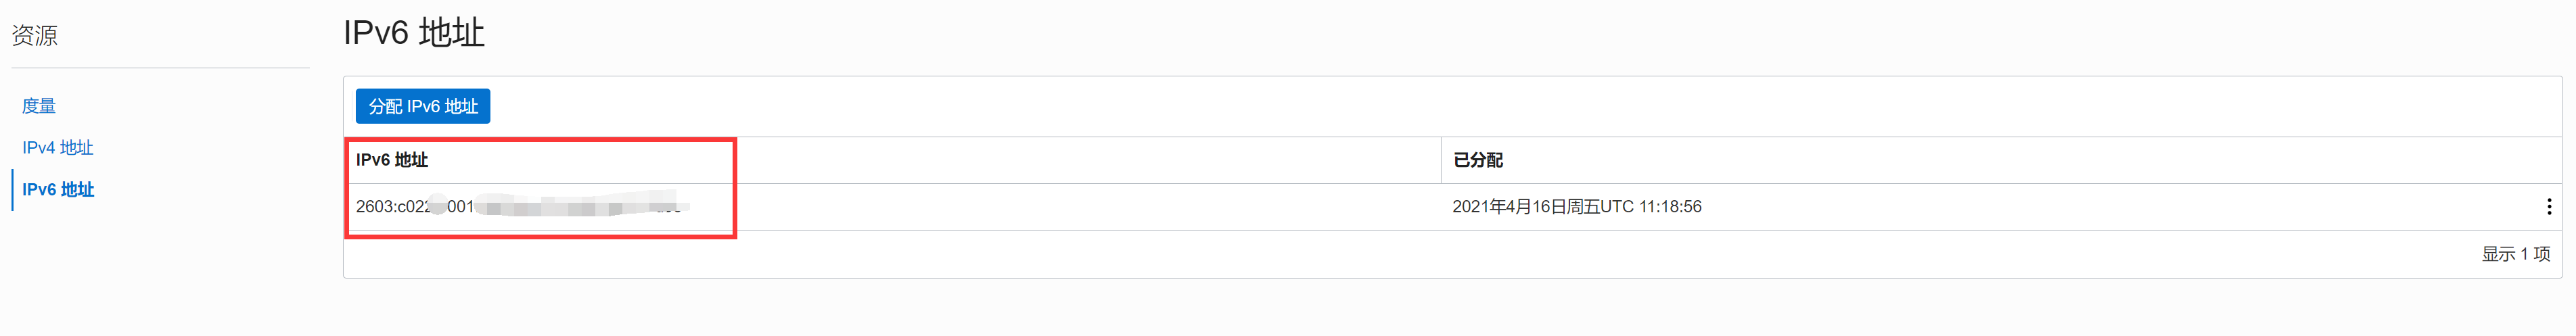Viewport: 2576px width, 336px height.
Task: Select the IPv6 address starting with 2603:c02
Action: coord(520,207)
